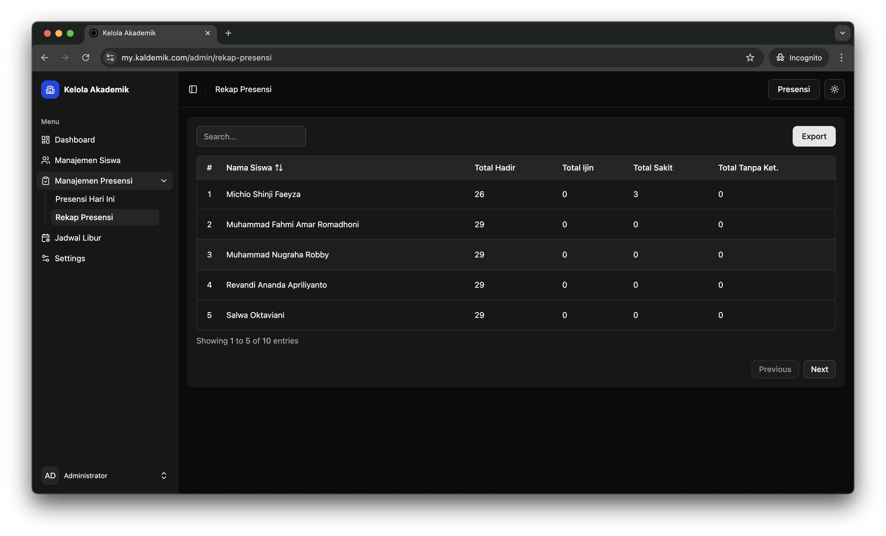Screen dimensions: 886x536
Task: Open Dashboard from the sidebar
Action: point(74,140)
